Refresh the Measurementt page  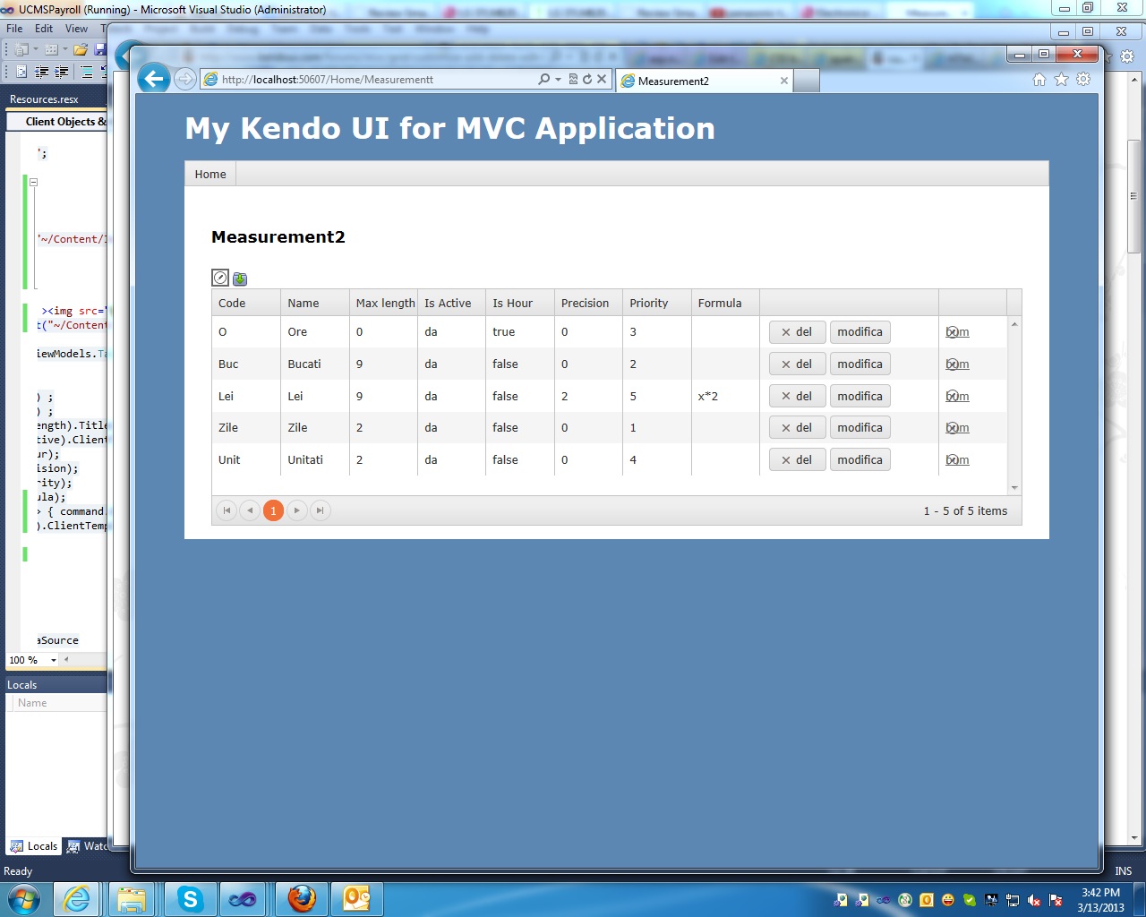[x=587, y=80]
